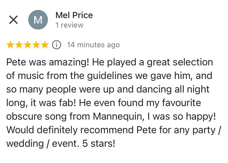Viewport: 228px width, 163px height.
Task: Click the fourth yellow rating star
Action: [36, 45]
